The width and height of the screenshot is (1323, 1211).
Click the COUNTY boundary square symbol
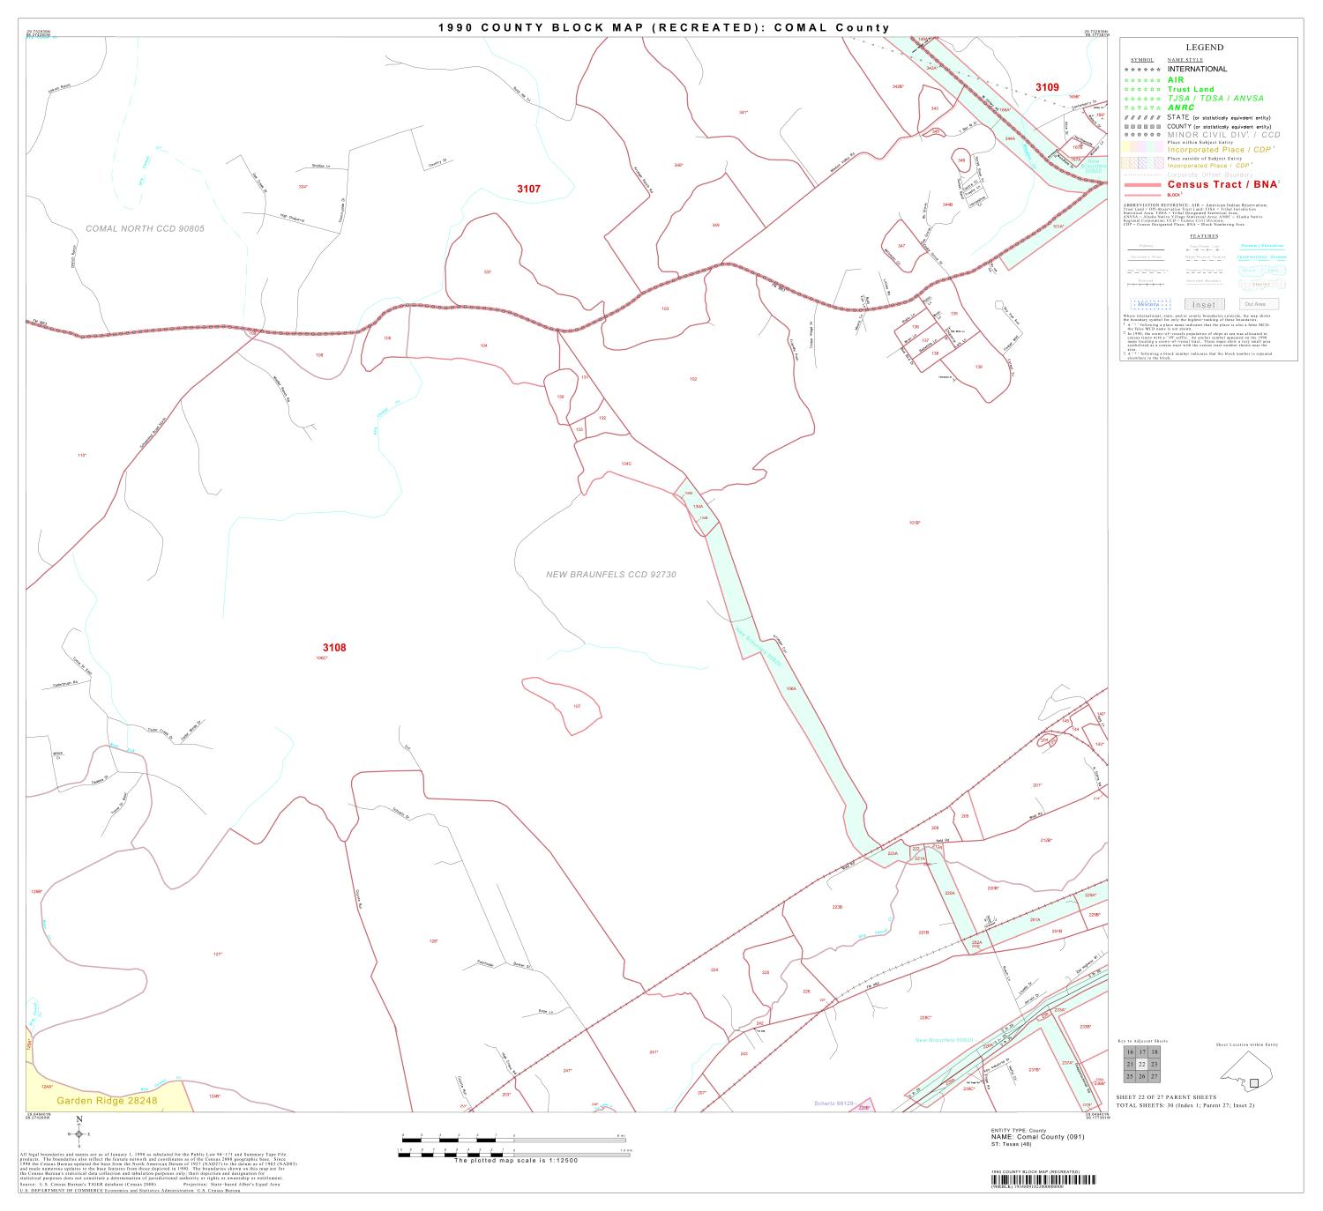(x=1141, y=126)
